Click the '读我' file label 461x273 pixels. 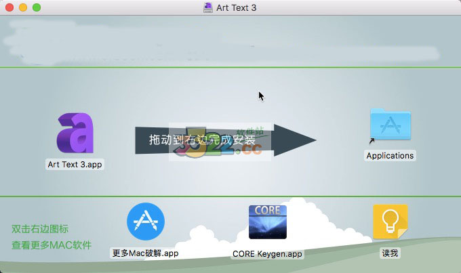(x=390, y=253)
